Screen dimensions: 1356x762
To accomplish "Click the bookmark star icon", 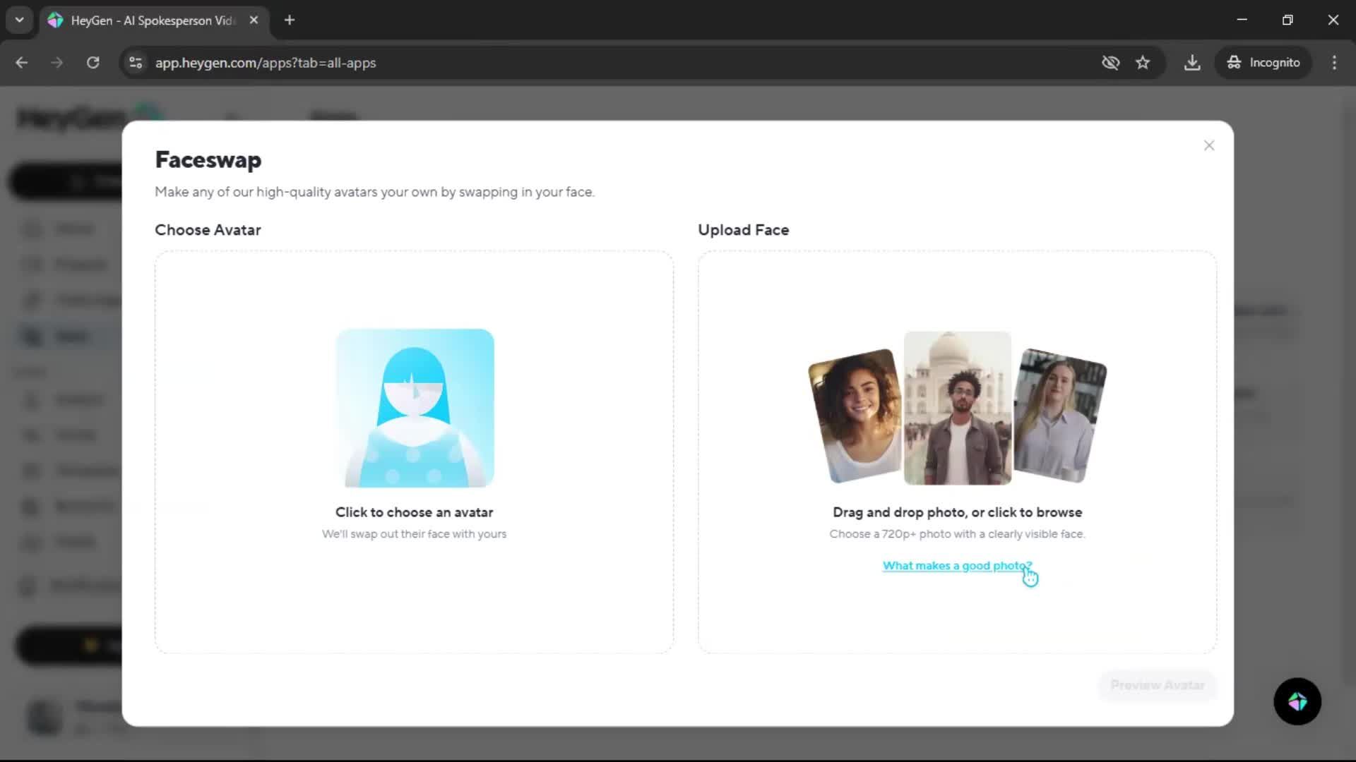I will click(1143, 63).
